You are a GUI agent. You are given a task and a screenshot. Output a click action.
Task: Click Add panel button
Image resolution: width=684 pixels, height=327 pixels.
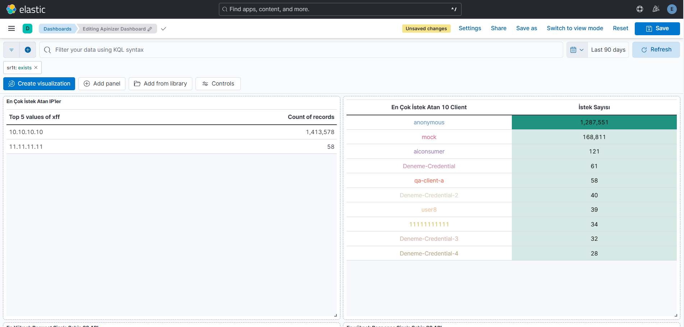pyautogui.click(x=102, y=84)
